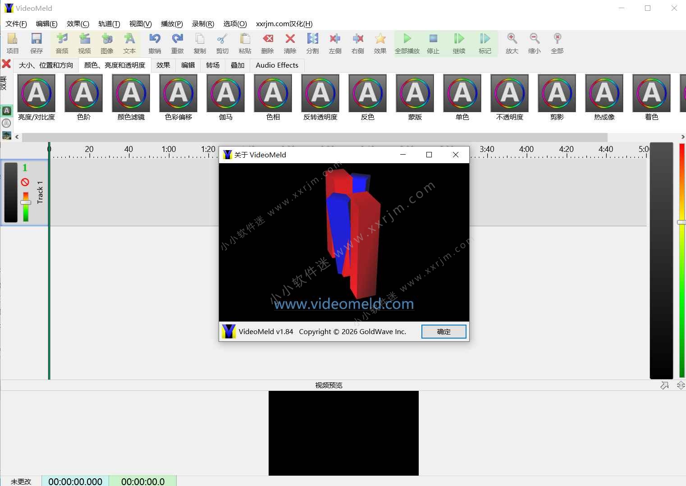686x486 pixels.
Task: Click the 左侧 trim left icon
Action: point(335,44)
